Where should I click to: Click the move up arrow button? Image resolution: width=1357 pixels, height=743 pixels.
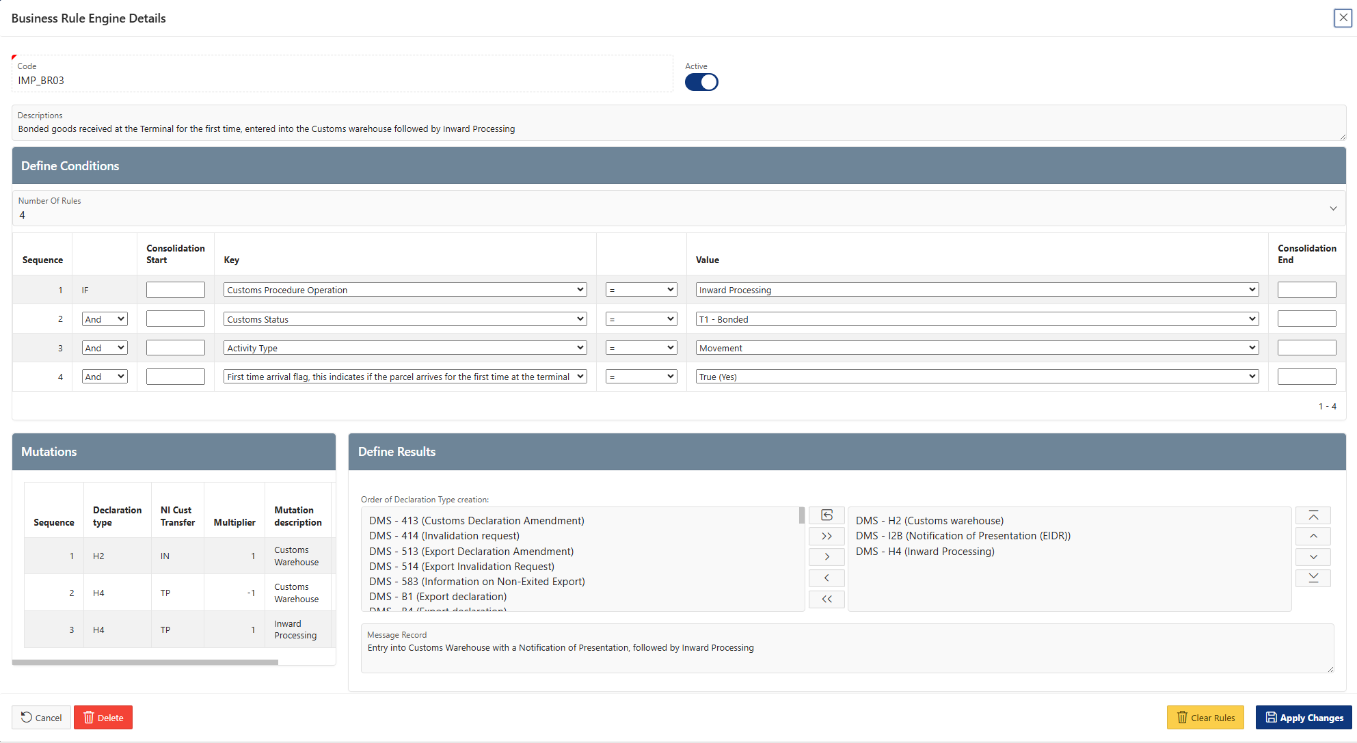(x=1313, y=537)
